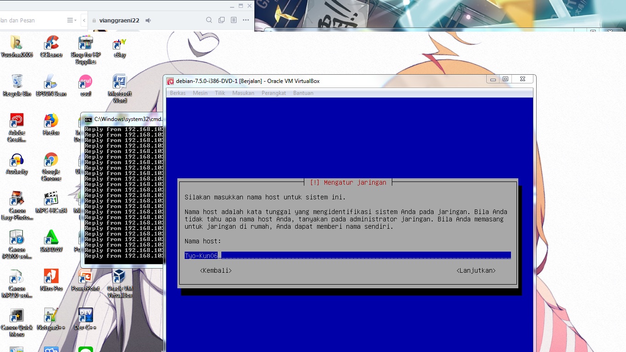
Task: Launch Adobe Creative Cloud icon
Action: (x=16, y=128)
